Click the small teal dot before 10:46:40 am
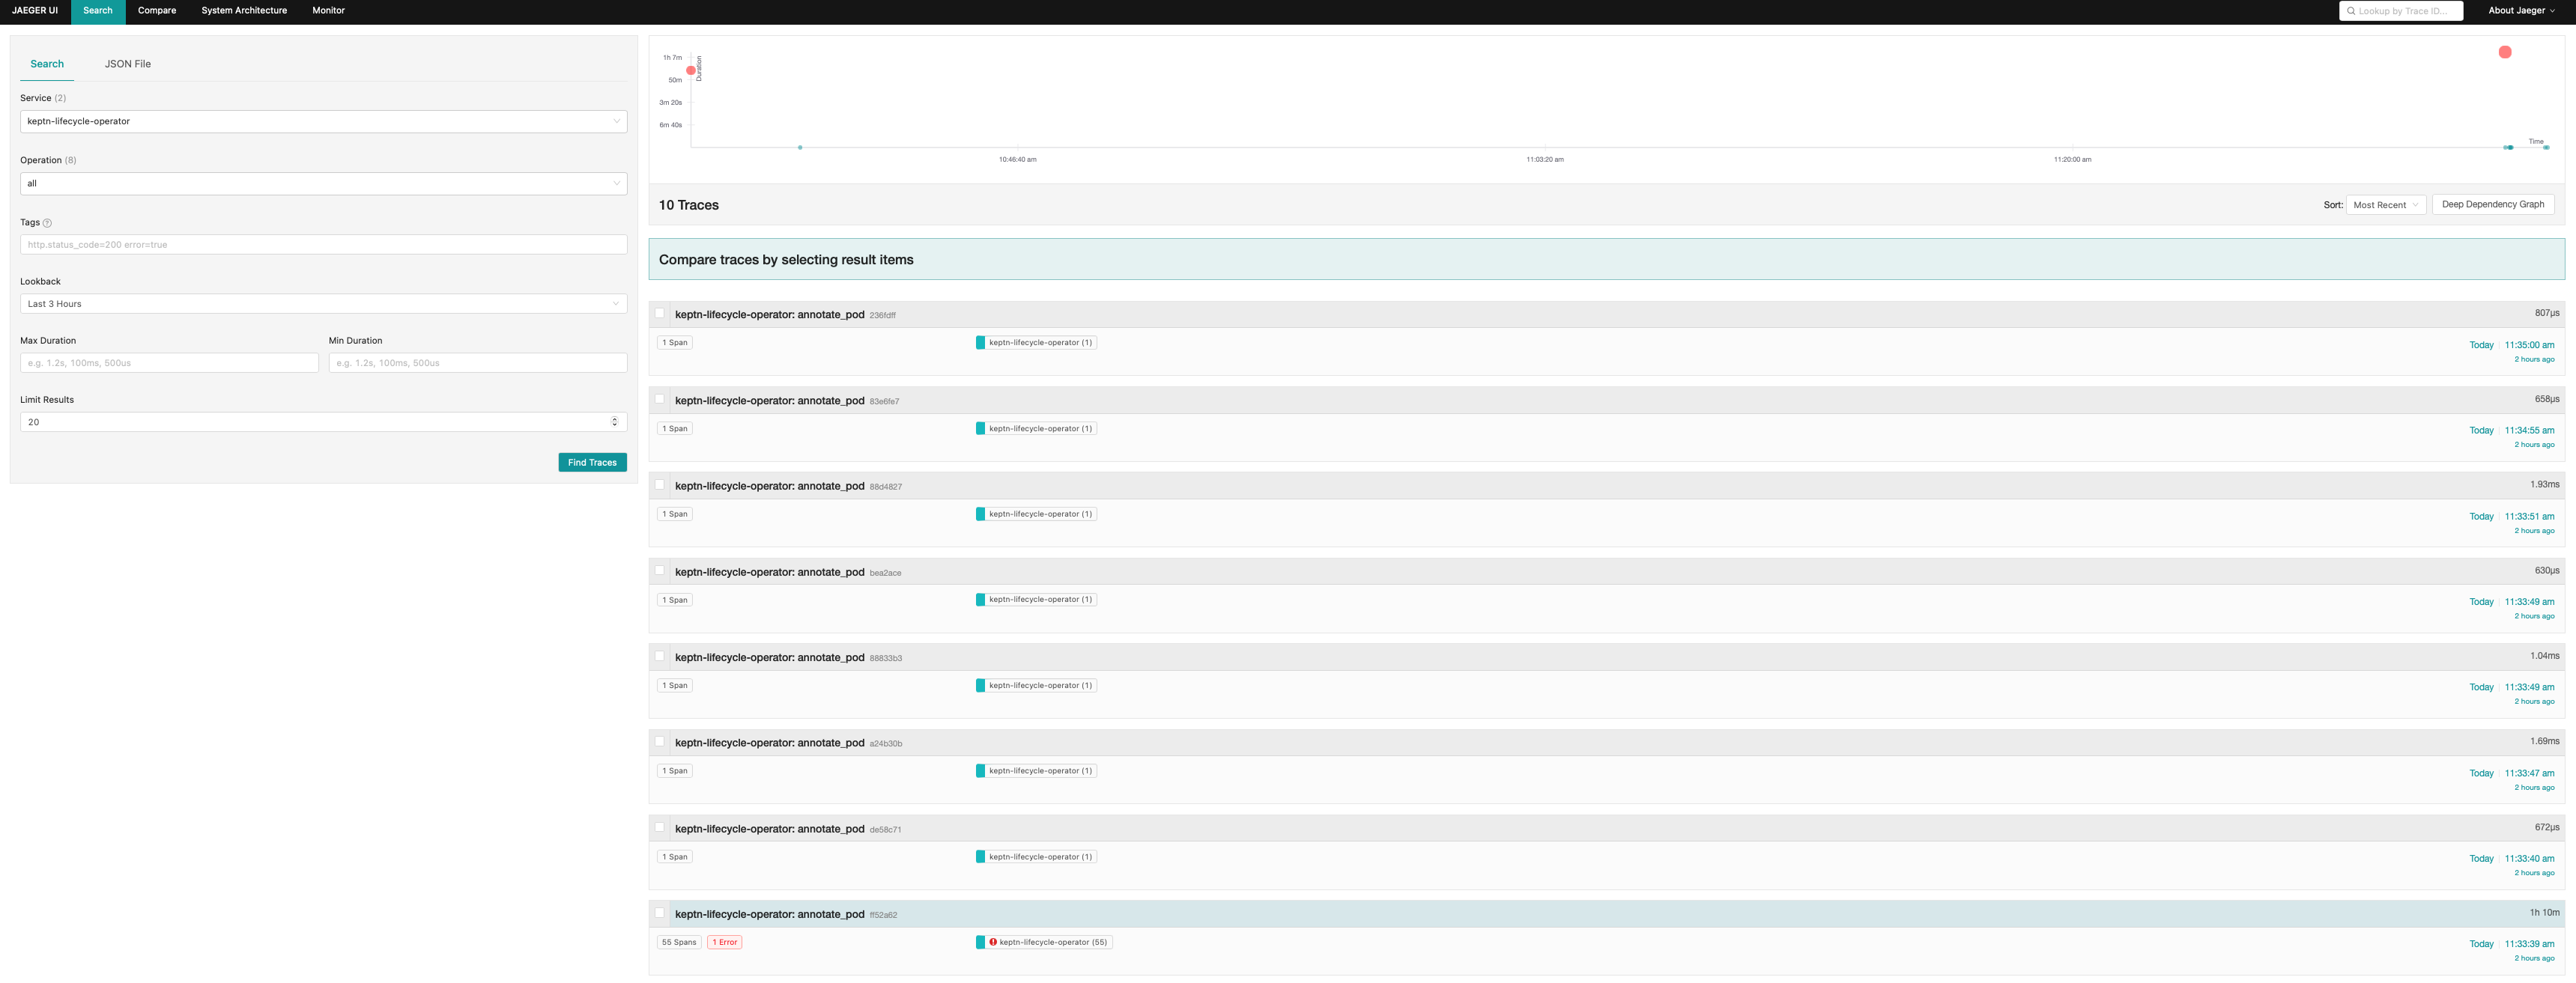This screenshot has width=2576, height=983. (x=800, y=147)
